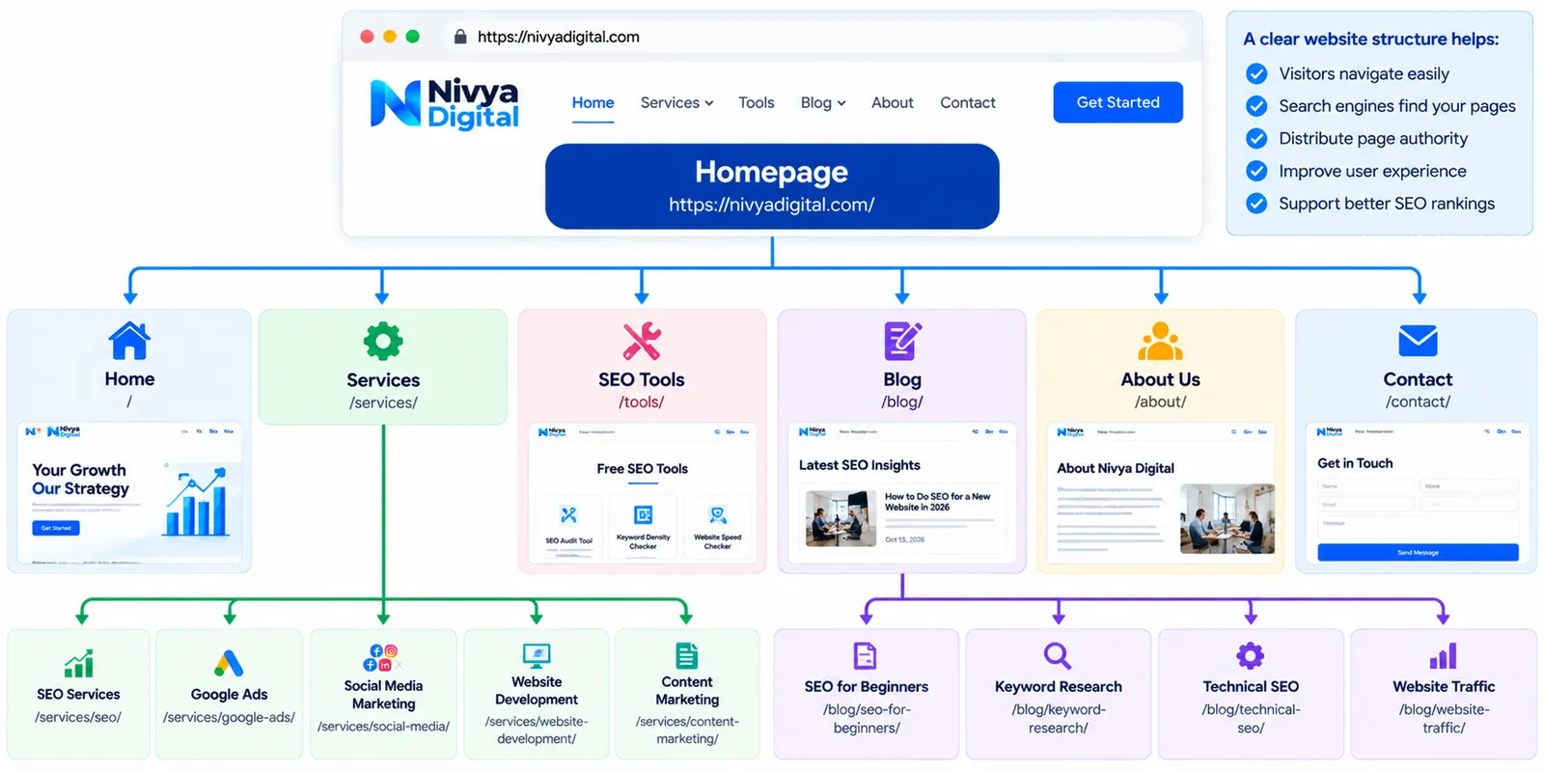Viewport: 1544px width, 772px height.
Task: Click the /blog/keyword-research/ path text
Action: tap(1058, 719)
